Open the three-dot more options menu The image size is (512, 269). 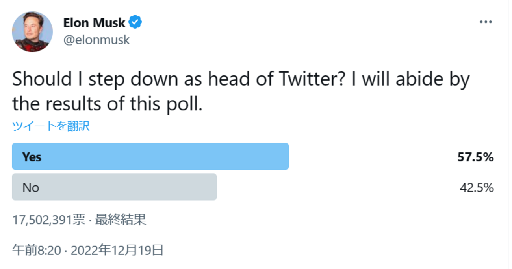coord(486,22)
